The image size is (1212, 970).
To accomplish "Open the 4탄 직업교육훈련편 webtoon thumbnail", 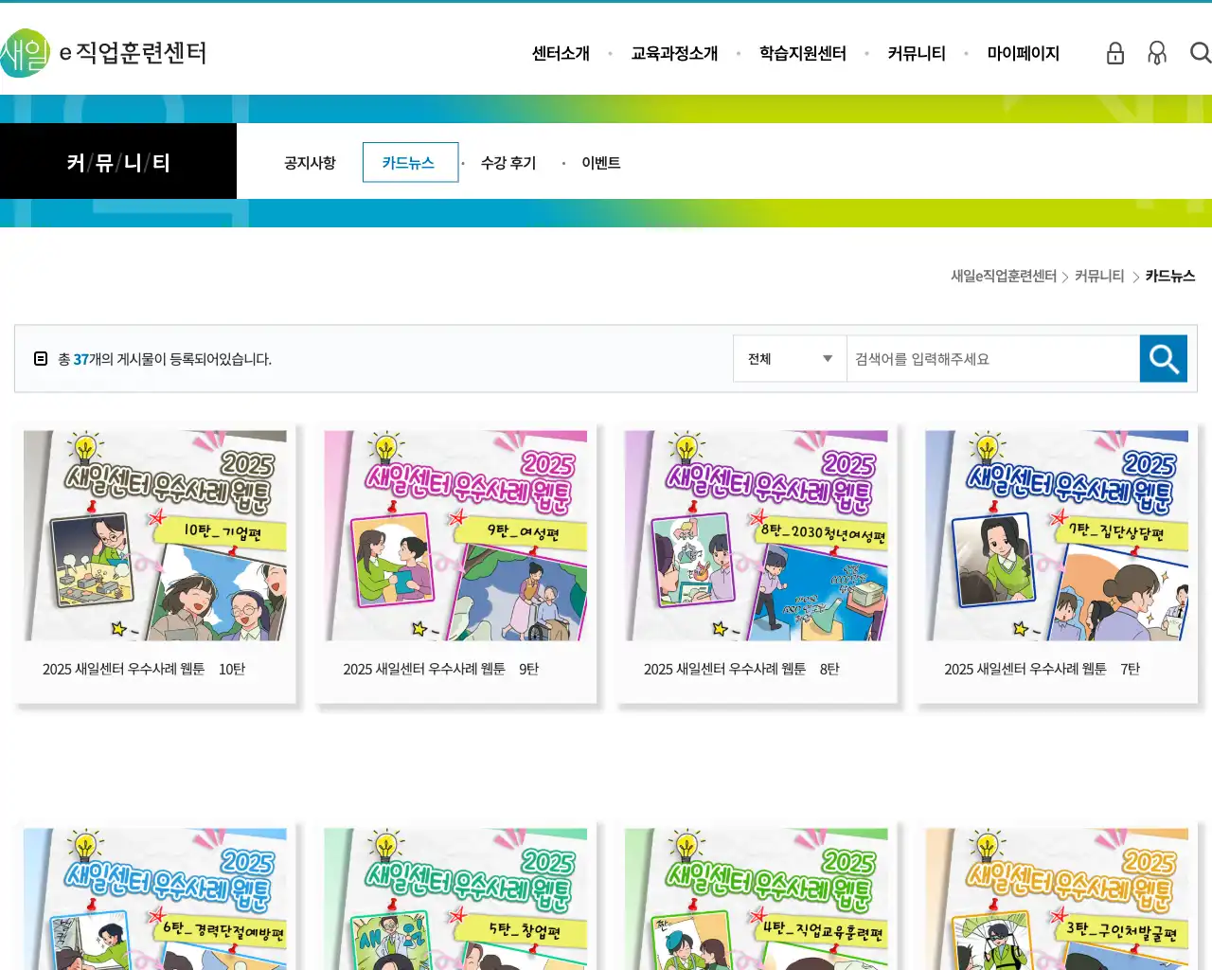I will 757,899.
